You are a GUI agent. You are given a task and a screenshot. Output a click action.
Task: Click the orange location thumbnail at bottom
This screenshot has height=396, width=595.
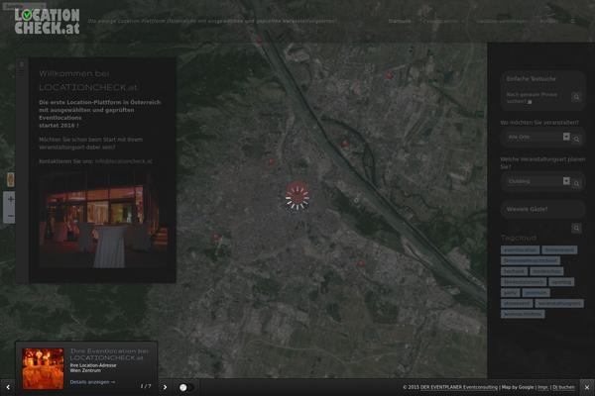tap(43, 368)
